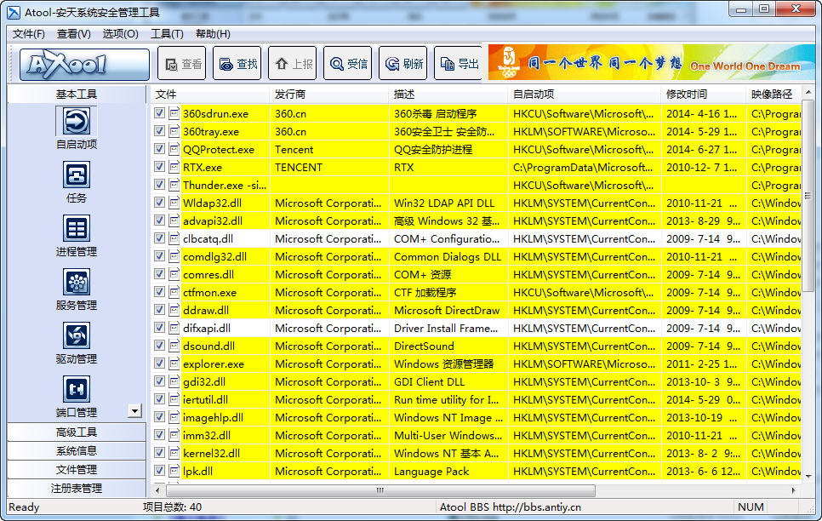Click file icon of kernel32.dll row
This screenshot has width=822, height=521.
pos(174,453)
